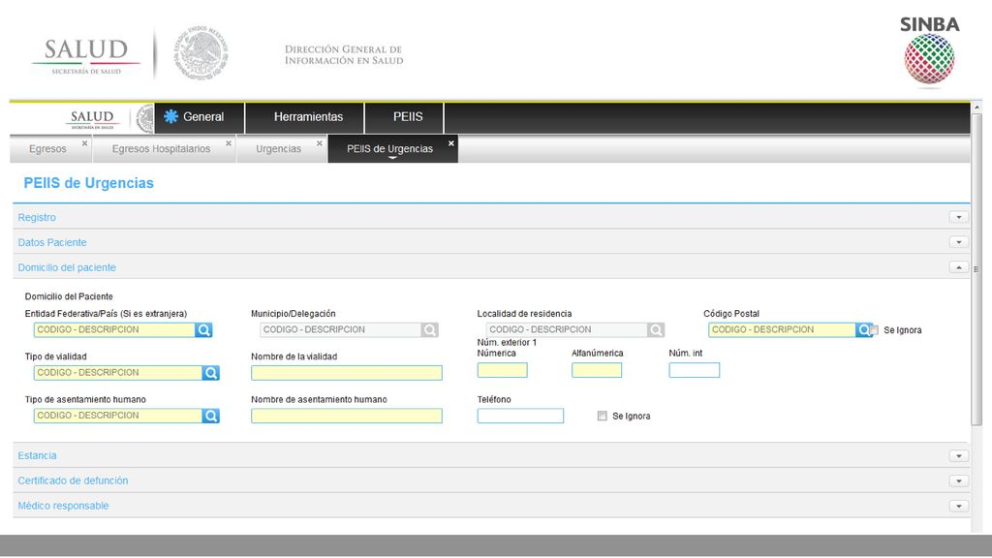This screenshot has height=558, width=992.
Task: Open the PEIIS menu
Action: pyautogui.click(x=405, y=117)
